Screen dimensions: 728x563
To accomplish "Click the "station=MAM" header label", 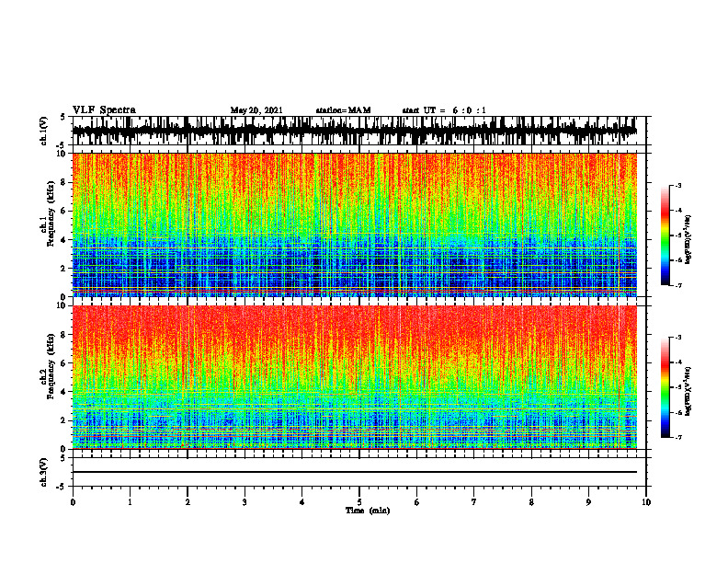I will coord(343,110).
